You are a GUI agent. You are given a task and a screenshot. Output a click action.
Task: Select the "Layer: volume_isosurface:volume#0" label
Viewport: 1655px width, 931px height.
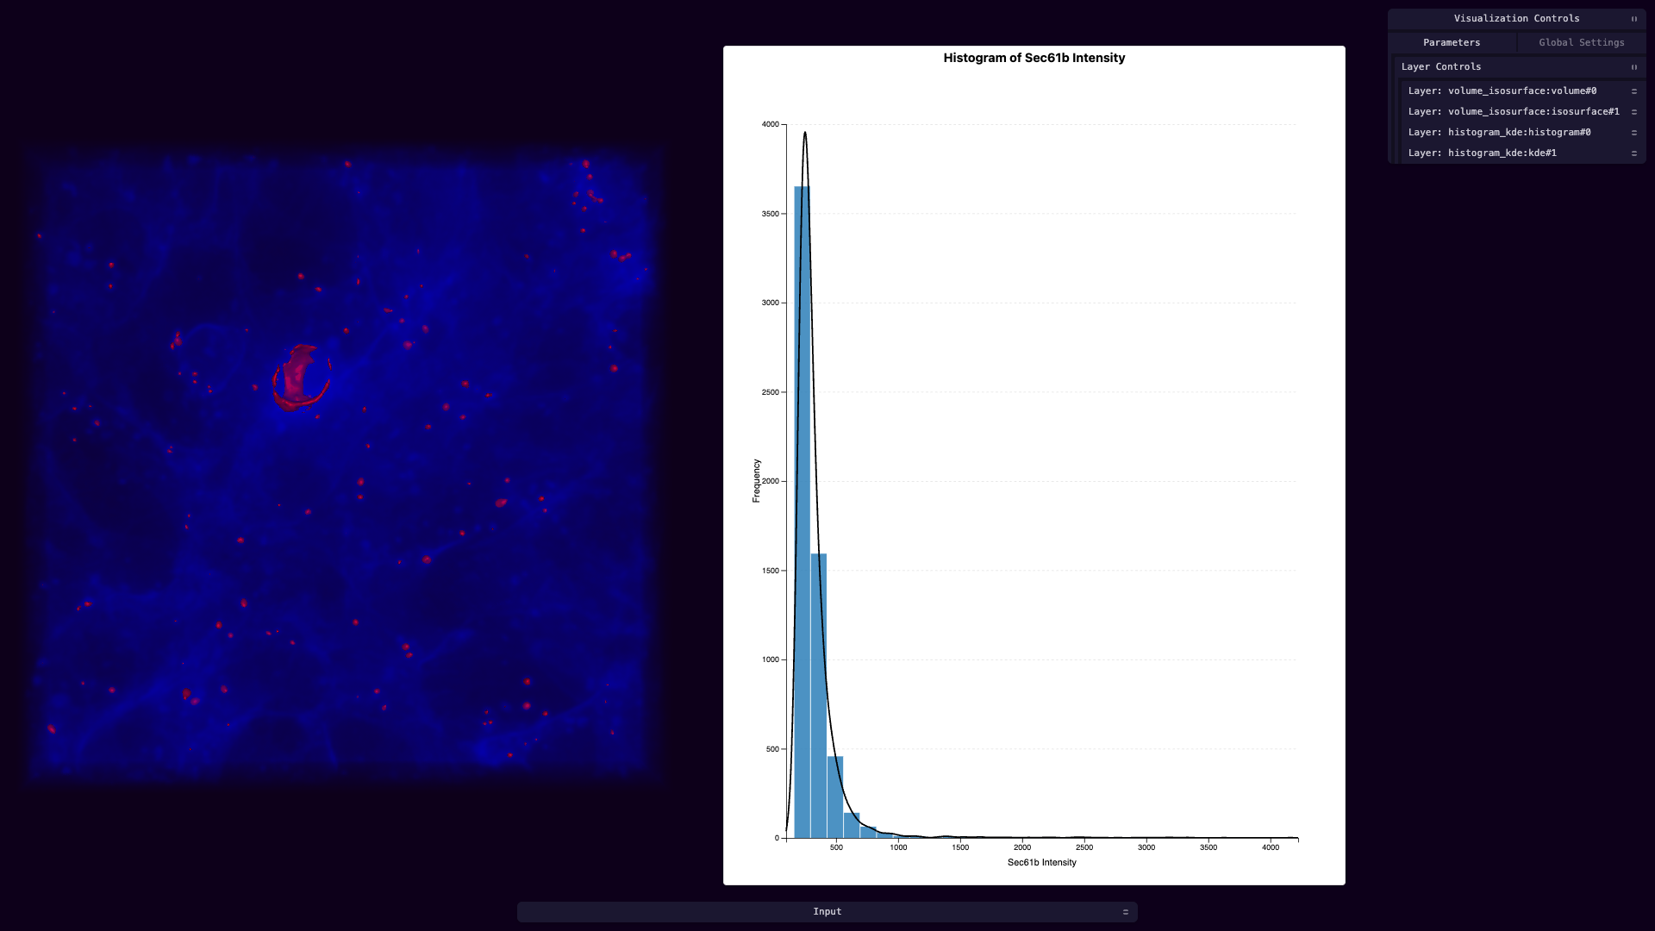[1502, 91]
